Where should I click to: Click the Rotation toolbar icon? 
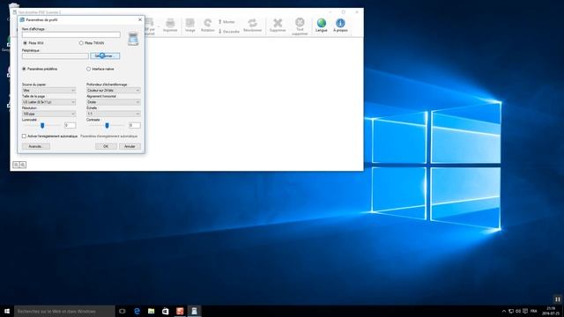pyautogui.click(x=208, y=24)
